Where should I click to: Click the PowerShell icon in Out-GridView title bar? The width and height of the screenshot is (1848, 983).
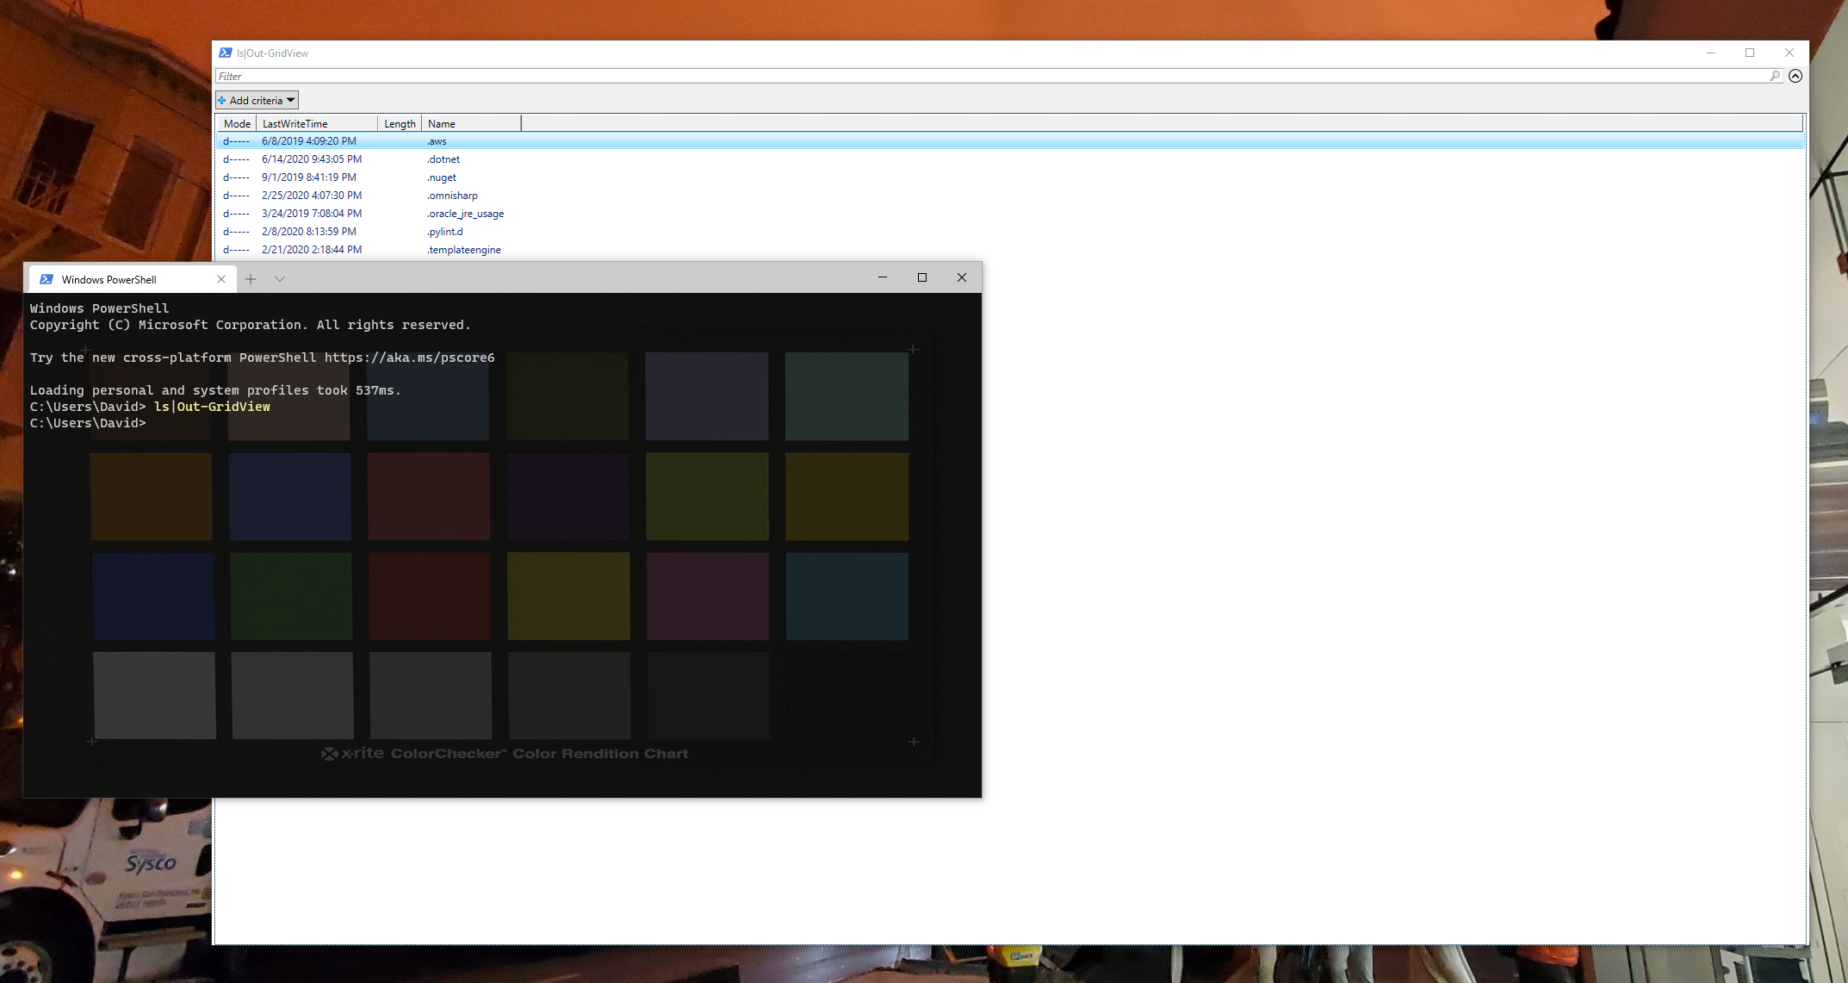[x=225, y=53]
